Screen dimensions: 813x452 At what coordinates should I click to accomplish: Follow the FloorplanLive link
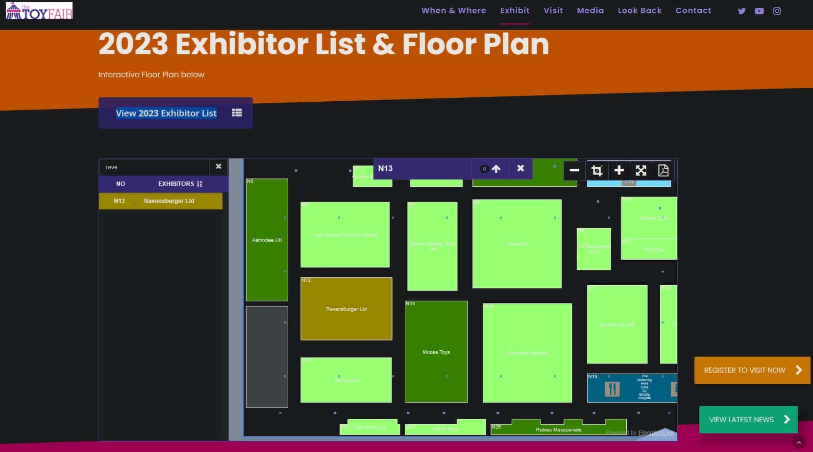(x=656, y=432)
